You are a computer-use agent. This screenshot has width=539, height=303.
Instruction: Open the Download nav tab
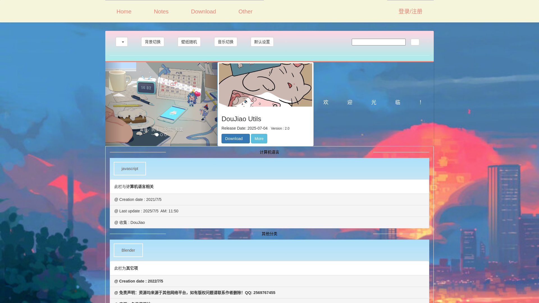click(204, 12)
